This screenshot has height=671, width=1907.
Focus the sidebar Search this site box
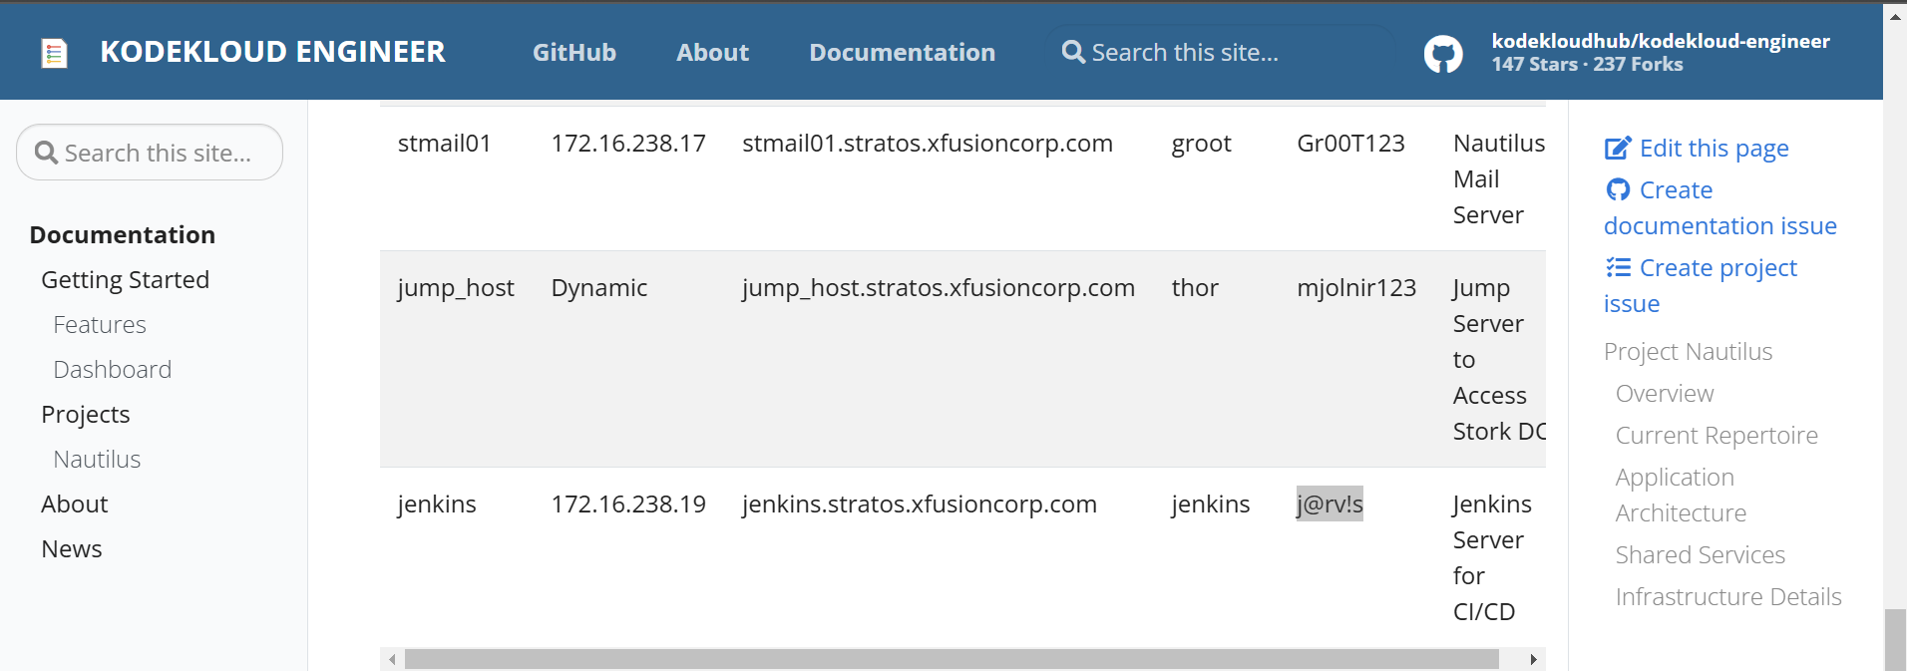coord(160,153)
